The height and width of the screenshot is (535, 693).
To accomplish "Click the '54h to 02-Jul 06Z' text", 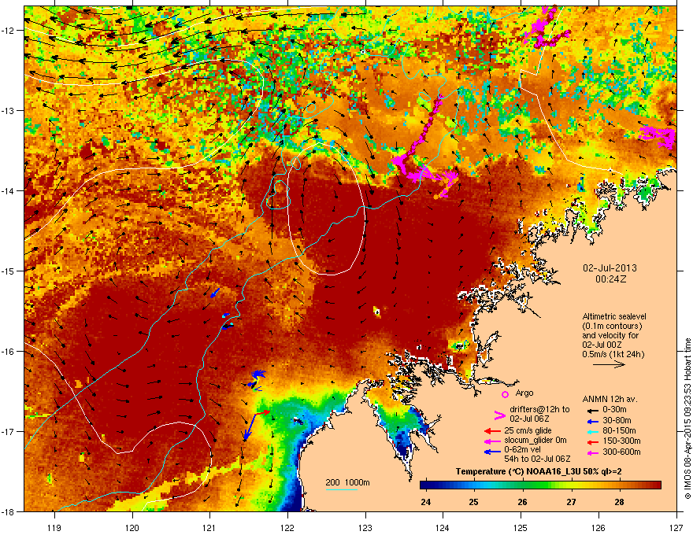I will tap(537, 459).
